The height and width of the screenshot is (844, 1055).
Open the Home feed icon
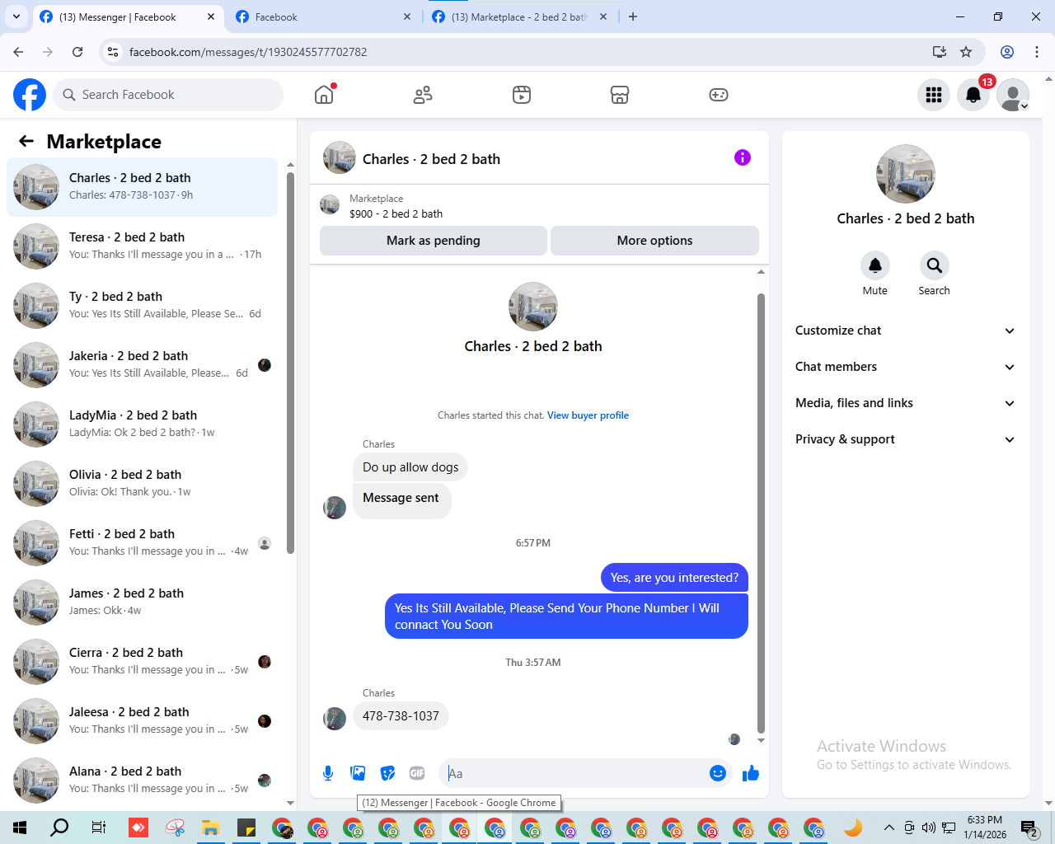[x=324, y=95]
